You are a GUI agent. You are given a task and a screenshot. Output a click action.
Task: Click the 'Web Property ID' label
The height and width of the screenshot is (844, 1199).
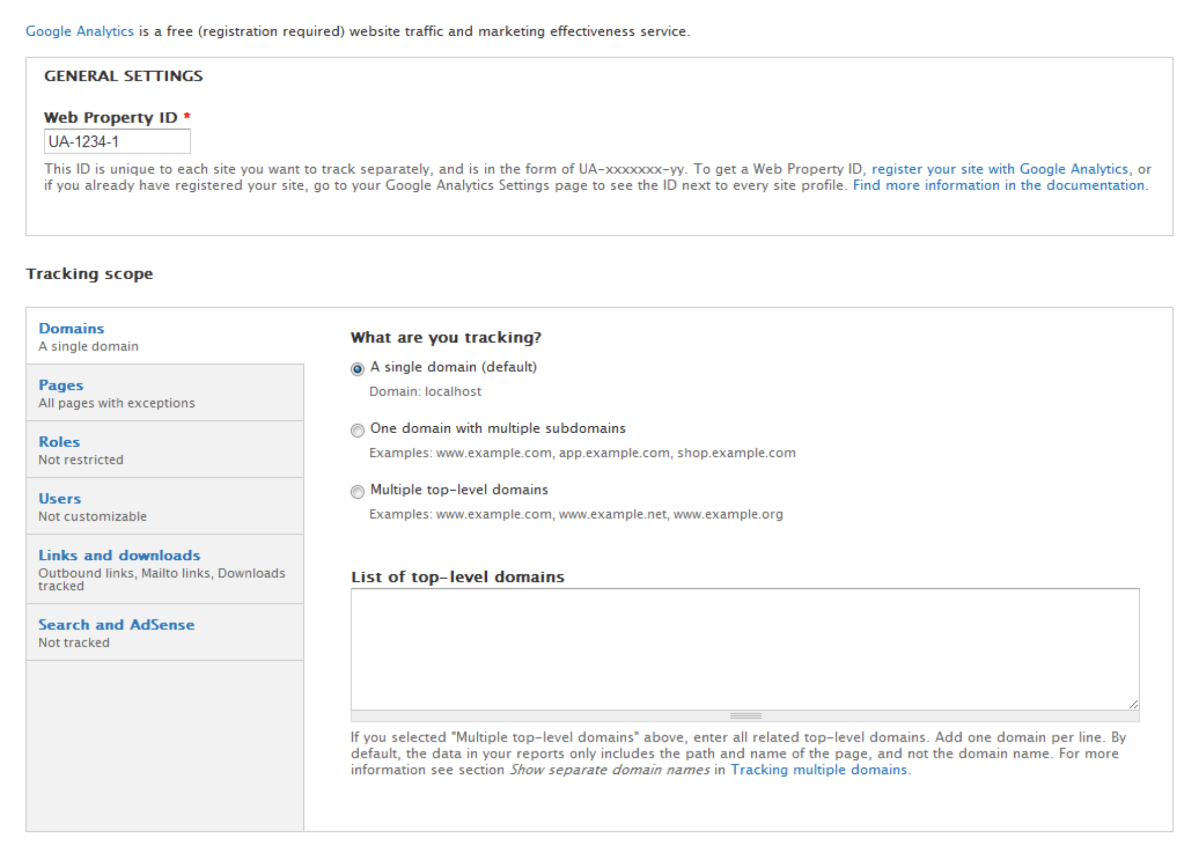coord(111,118)
